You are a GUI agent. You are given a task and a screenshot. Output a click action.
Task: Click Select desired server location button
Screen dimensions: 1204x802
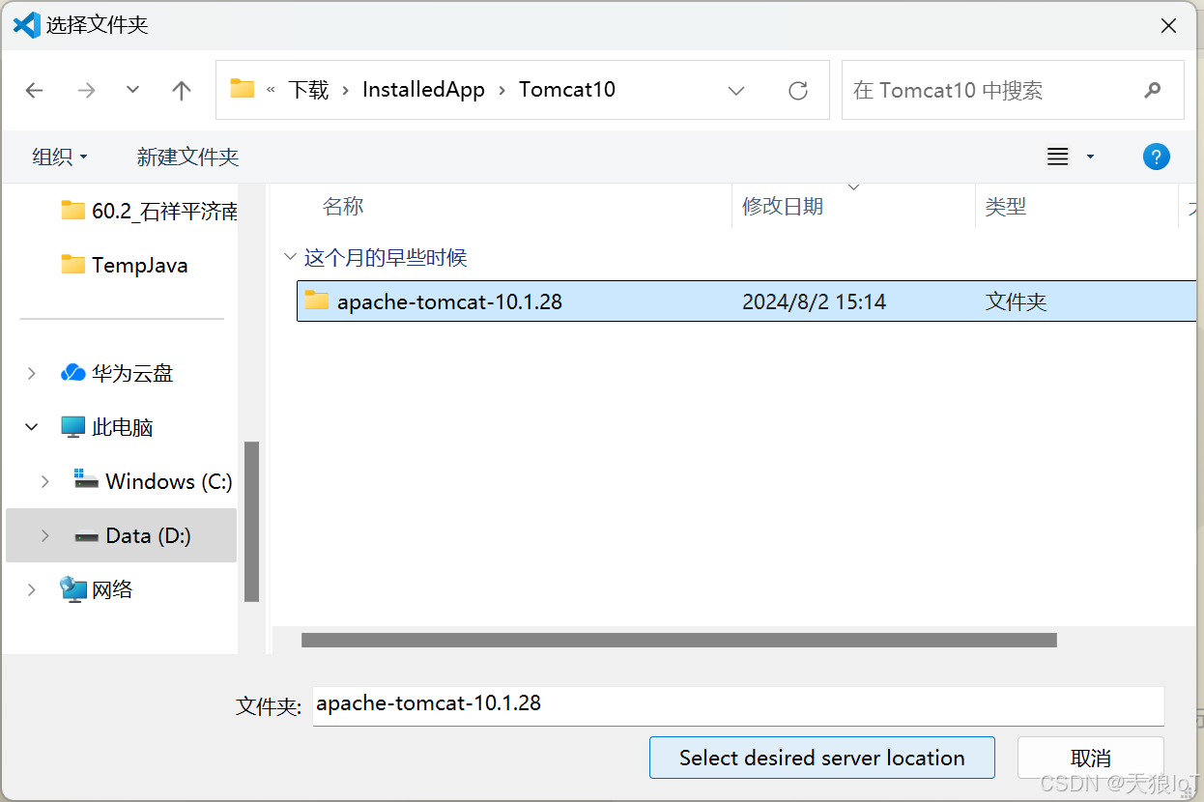click(822, 758)
